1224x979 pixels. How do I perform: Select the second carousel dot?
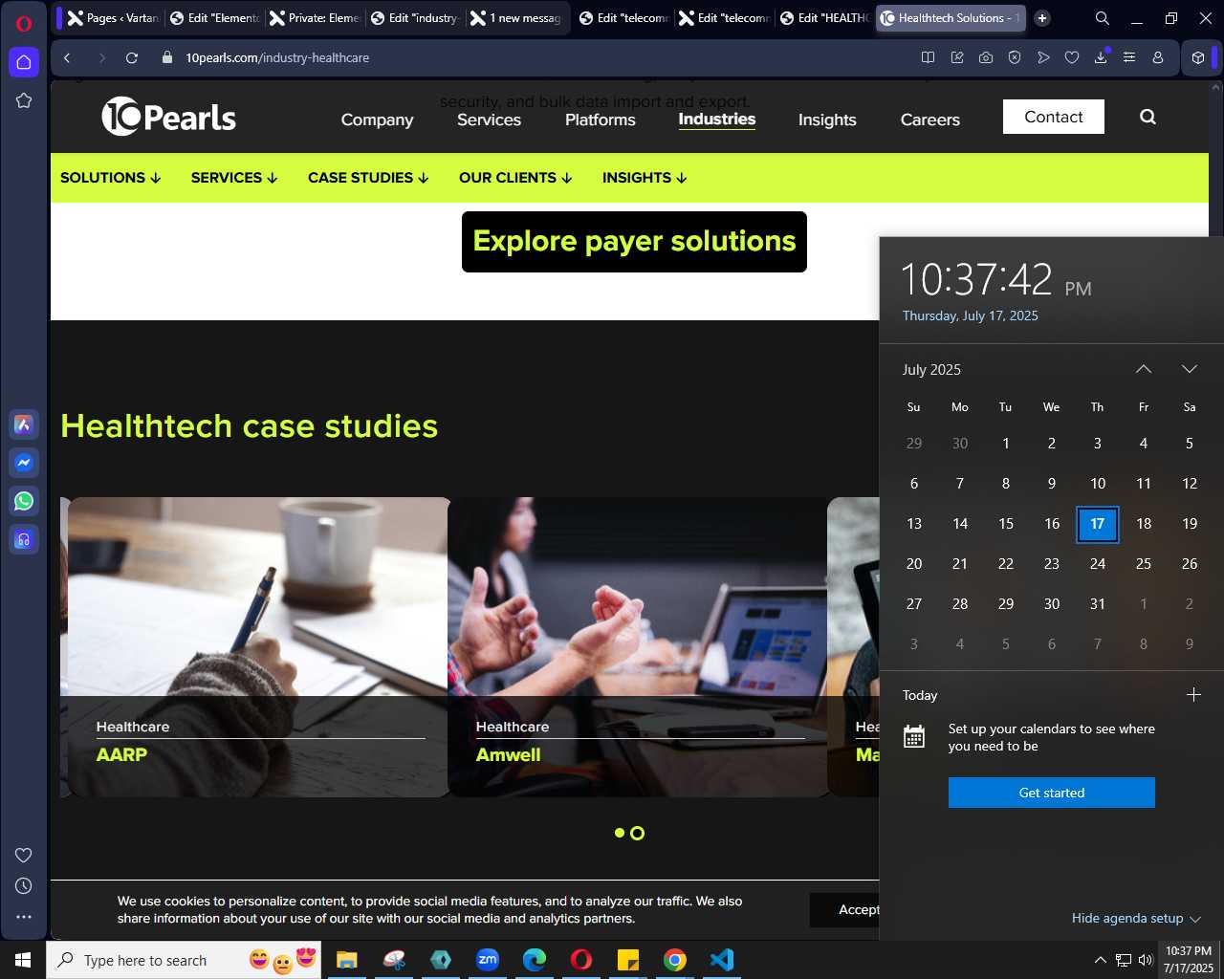pyautogui.click(x=638, y=833)
